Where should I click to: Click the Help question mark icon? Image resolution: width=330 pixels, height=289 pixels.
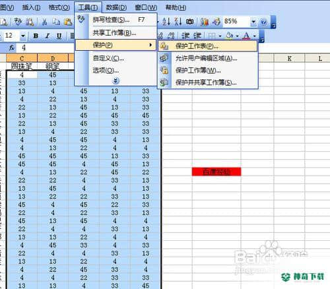coord(263,22)
